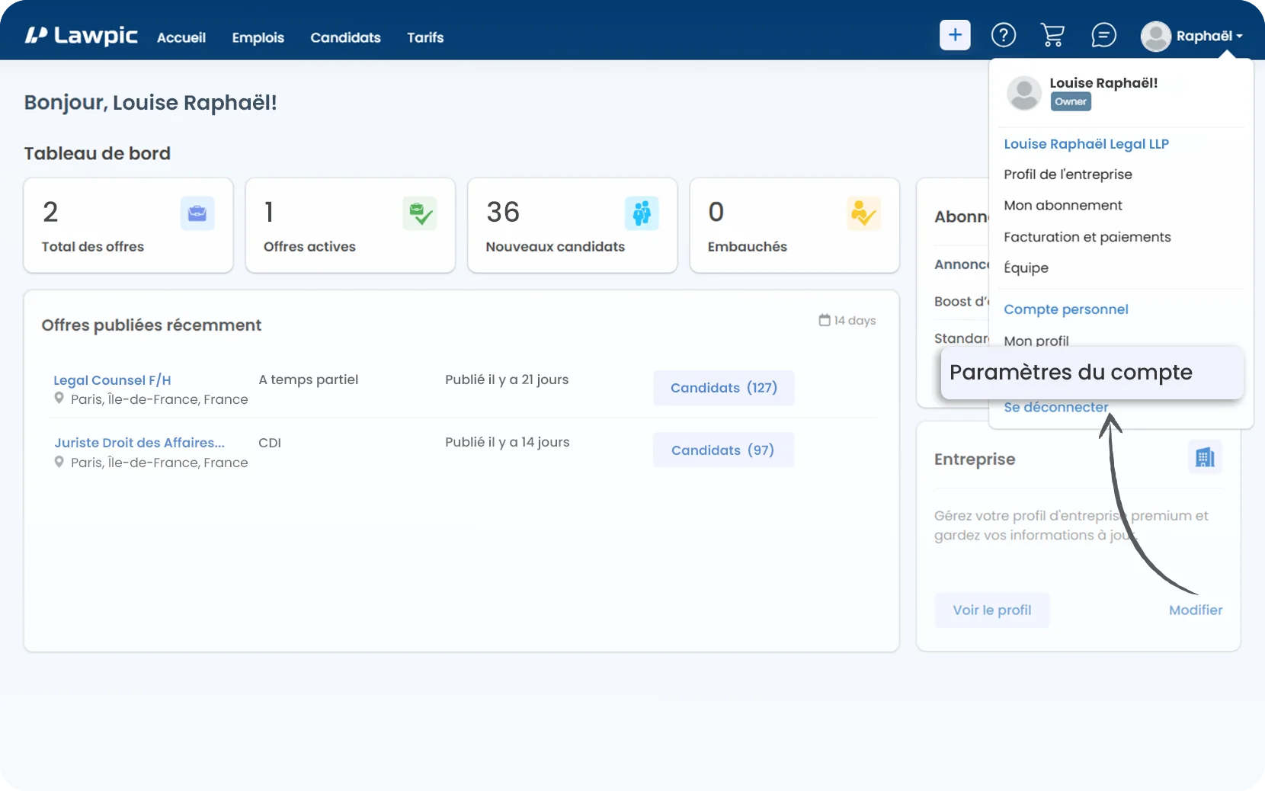Open the Candidats navigation tab
This screenshot has width=1265, height=791.
(345, 37)
